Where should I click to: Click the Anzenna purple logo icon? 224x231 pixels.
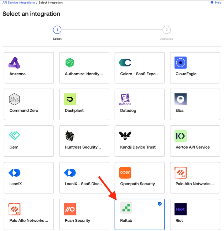(15, 63)
